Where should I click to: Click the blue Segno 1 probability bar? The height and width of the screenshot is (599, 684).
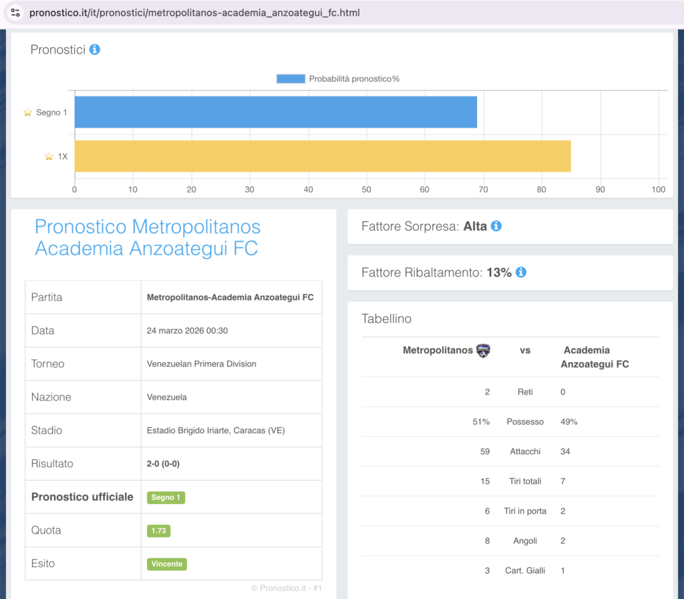275,112
